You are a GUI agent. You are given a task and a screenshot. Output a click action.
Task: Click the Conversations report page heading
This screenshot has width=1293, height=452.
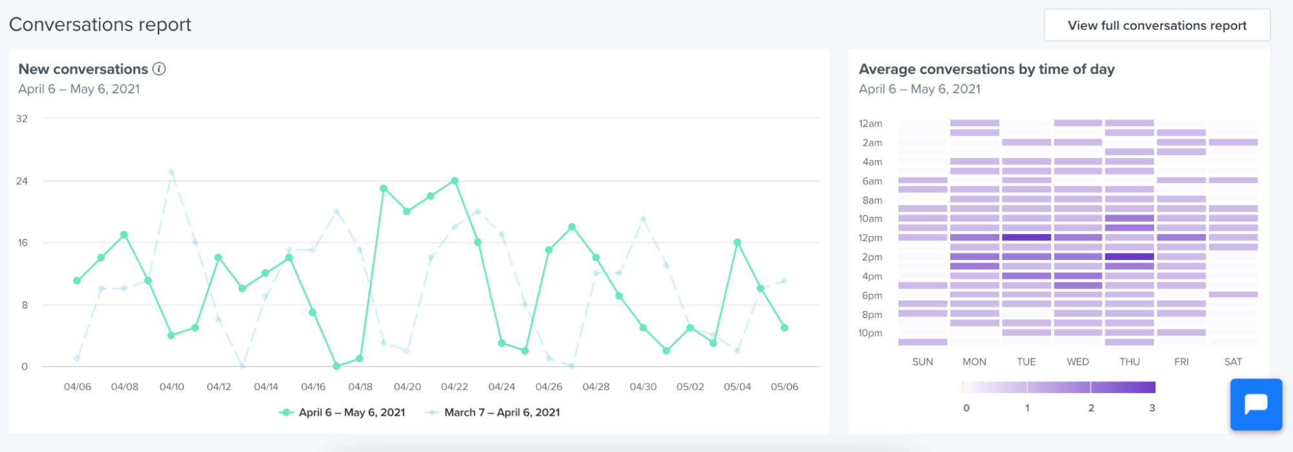(100, 25)
